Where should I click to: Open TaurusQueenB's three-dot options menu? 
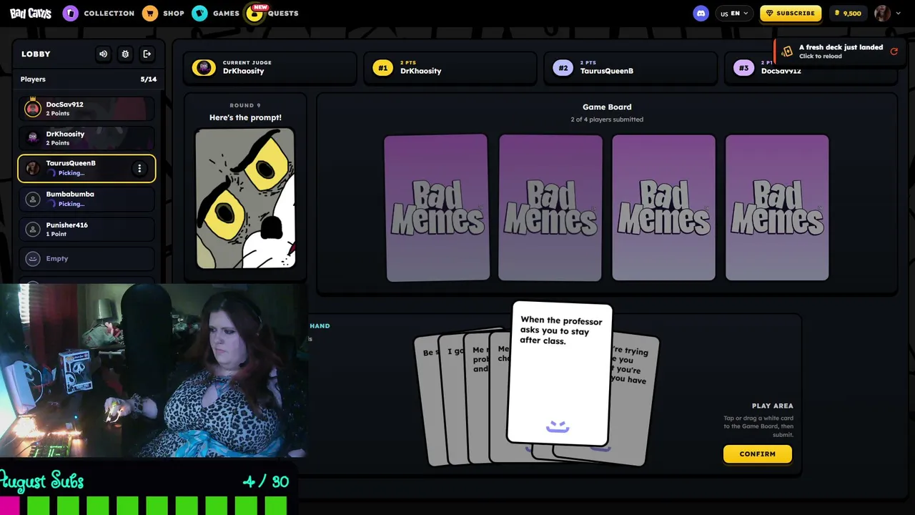pyautogui.click(x=139, y=169)
